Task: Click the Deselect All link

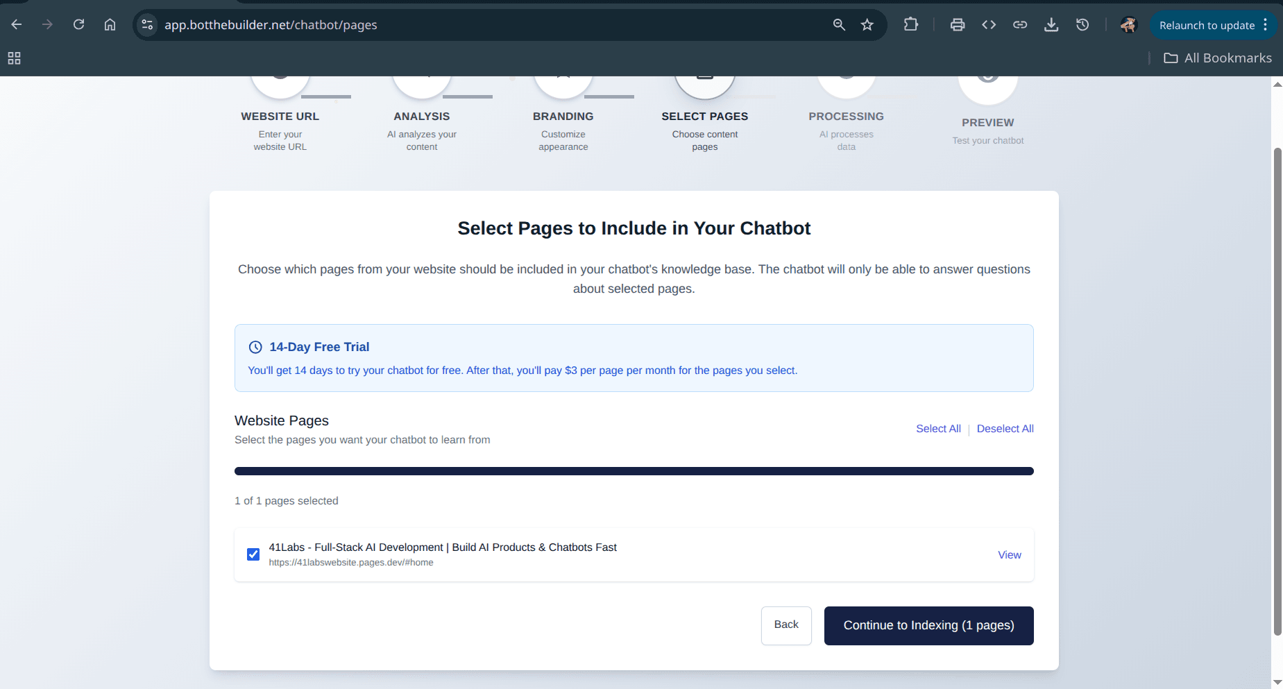Action: coord(1005,429)
